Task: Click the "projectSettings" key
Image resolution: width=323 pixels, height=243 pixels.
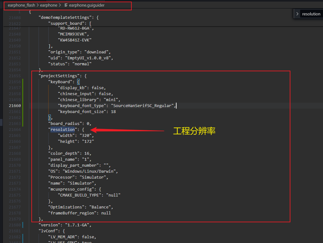Action: point(59,76)
